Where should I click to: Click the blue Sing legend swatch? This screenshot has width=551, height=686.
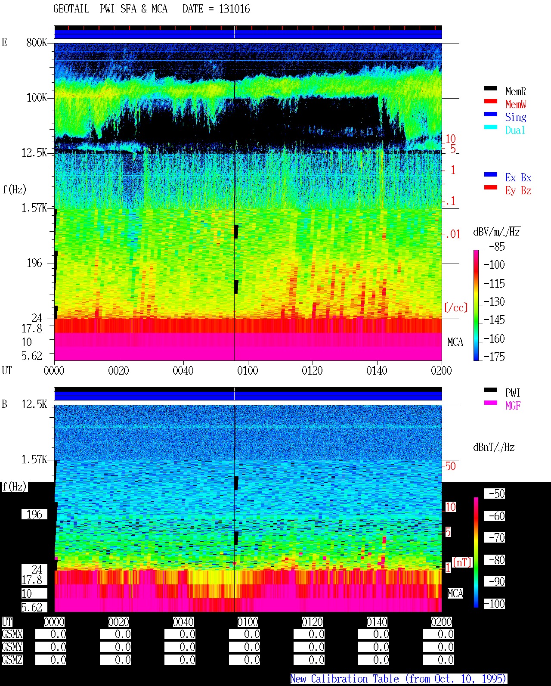click(491, 114)
